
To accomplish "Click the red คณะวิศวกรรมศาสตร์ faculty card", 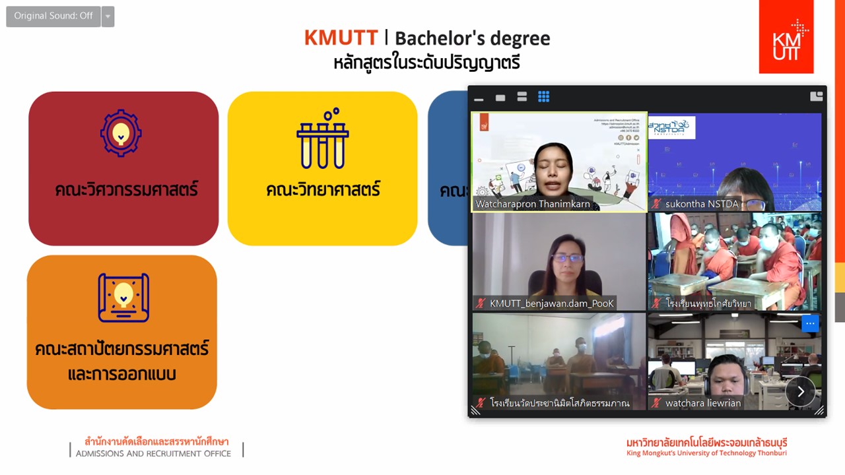I will pyautogui.click(x=123, y=168).
